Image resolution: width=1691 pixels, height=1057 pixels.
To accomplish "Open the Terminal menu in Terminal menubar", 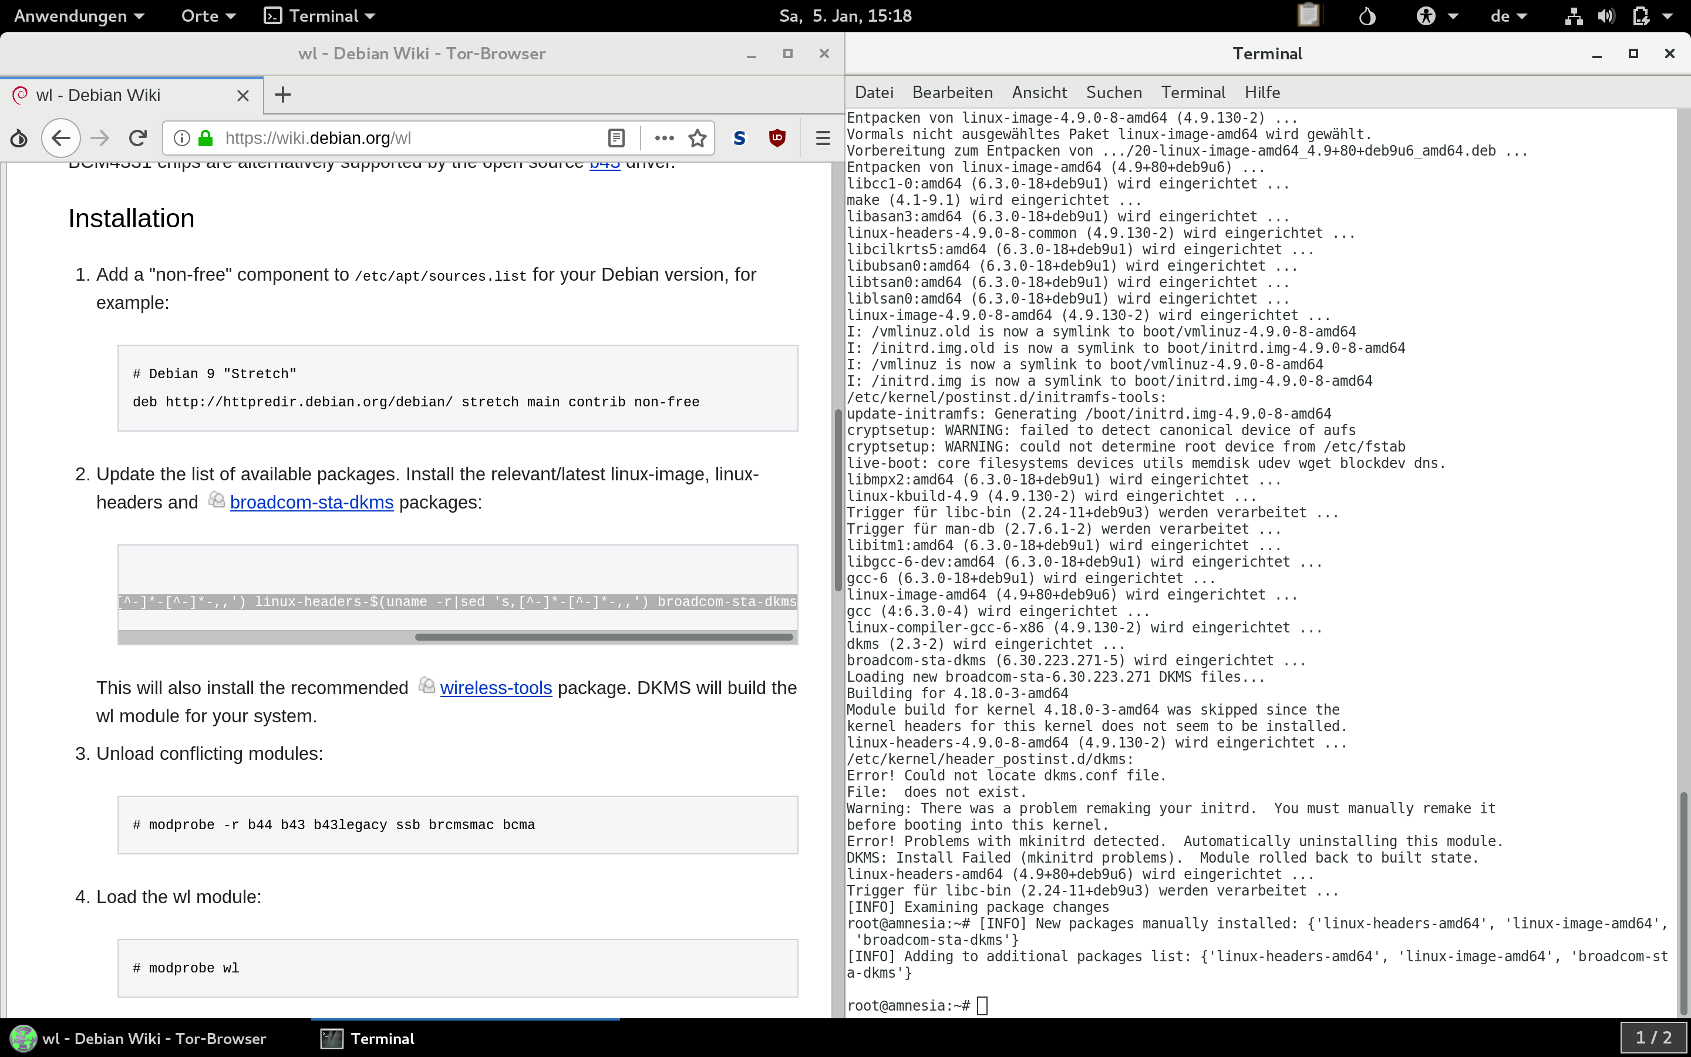I will (x=1193, y=92).
